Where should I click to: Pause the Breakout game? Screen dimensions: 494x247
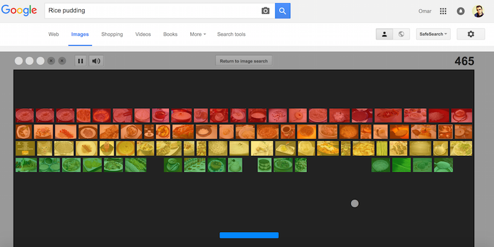80,61
